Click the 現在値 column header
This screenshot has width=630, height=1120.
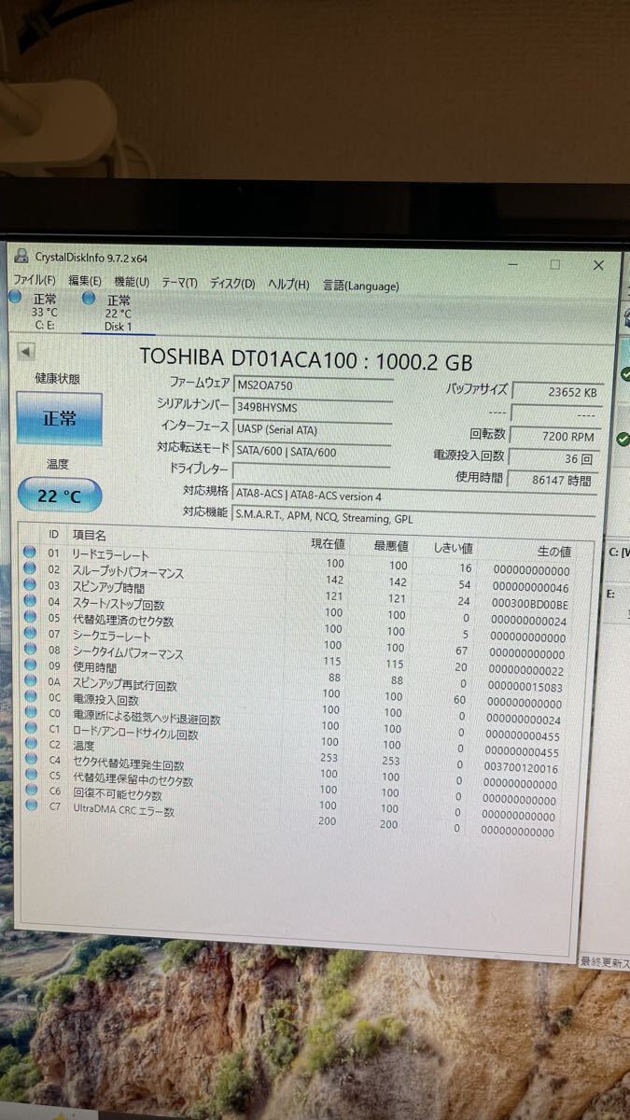pyautogui.click(x=328, y=543)
